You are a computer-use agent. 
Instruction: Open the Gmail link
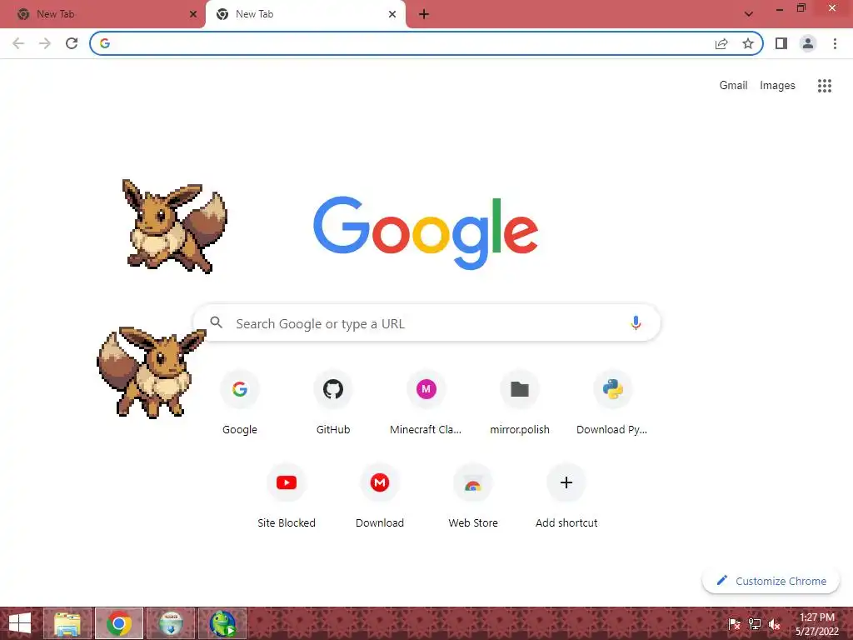click(733, 86)
